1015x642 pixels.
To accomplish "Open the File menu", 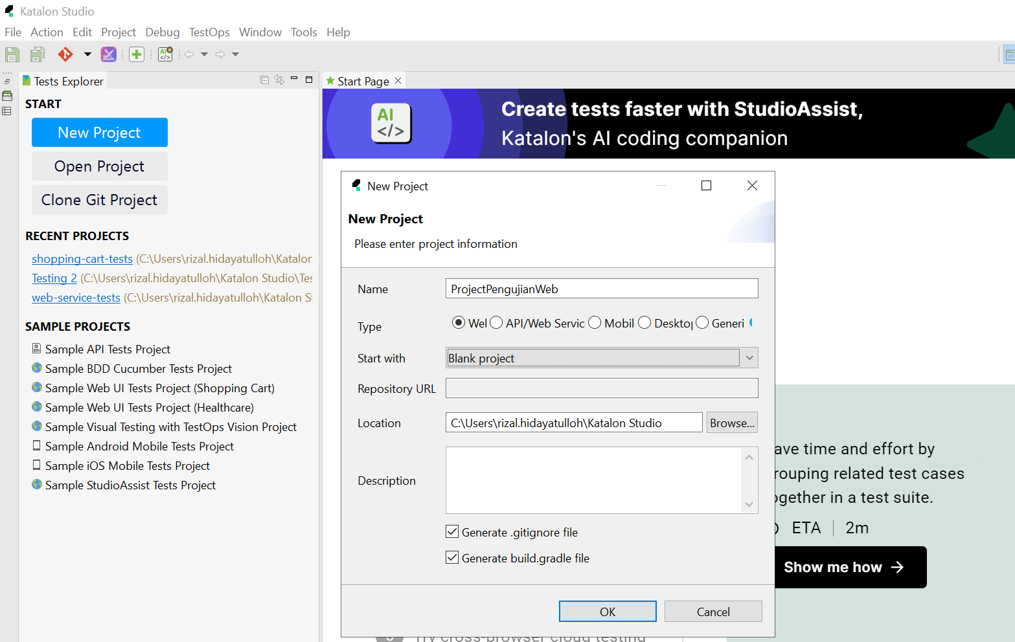I will click(13, 32).
